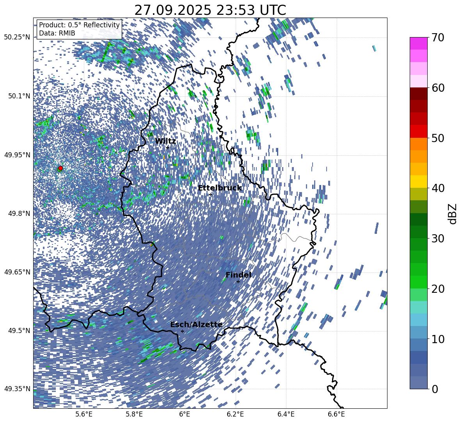Click the red radar site marker dot
The image size is (462, 422).
60,168
